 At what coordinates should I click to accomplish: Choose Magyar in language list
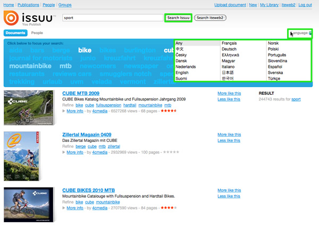pos(229,61)
